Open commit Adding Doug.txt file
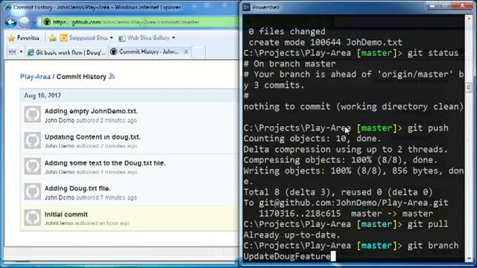The height and width of the screenshot is (268, 477). click(78, 188)
